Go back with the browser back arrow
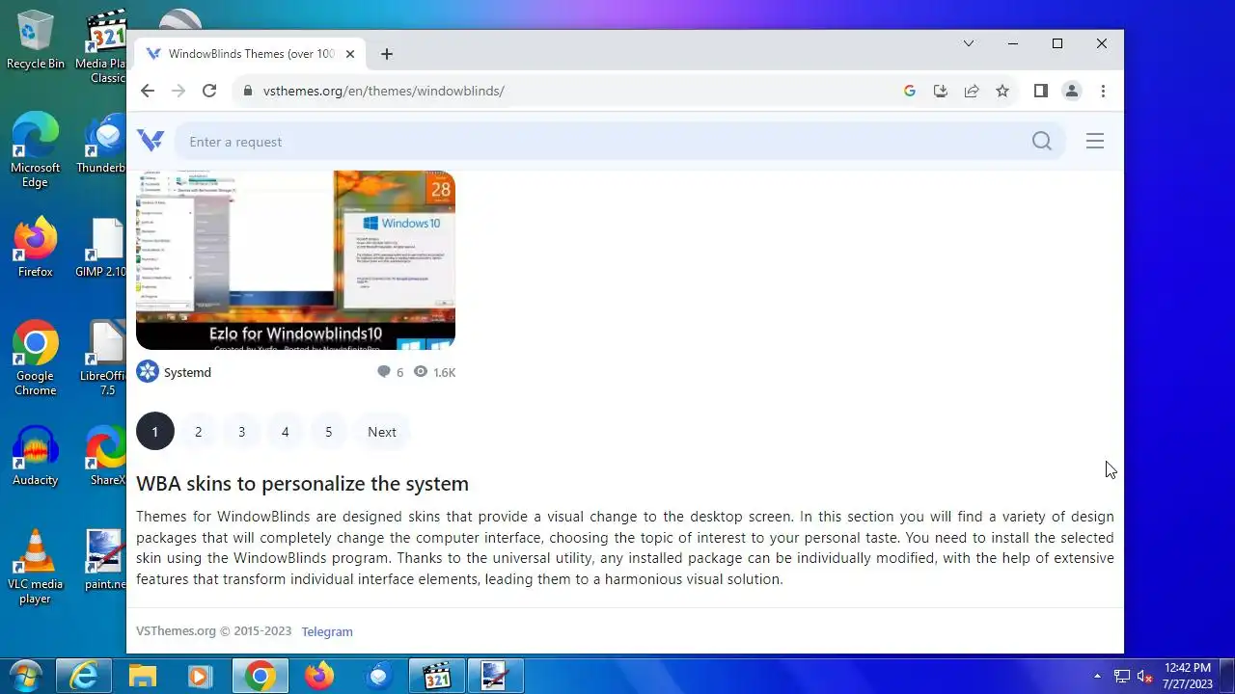Screen dimensions: 1235x694 147,91
